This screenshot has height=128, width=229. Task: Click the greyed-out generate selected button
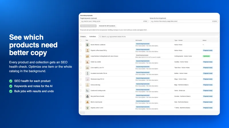[x=88, y=26]
